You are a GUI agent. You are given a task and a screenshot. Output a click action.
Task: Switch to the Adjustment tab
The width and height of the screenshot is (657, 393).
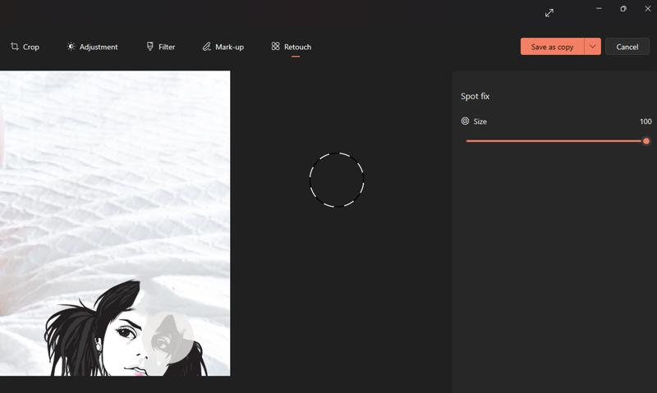click(93, 47)
